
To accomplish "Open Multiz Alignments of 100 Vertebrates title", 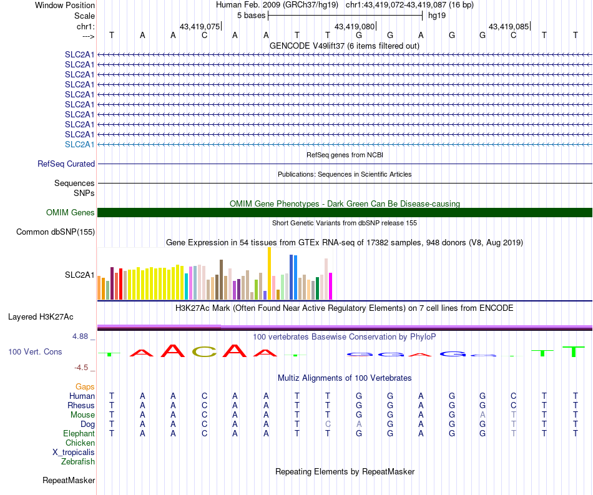I will tap(345, 378).
